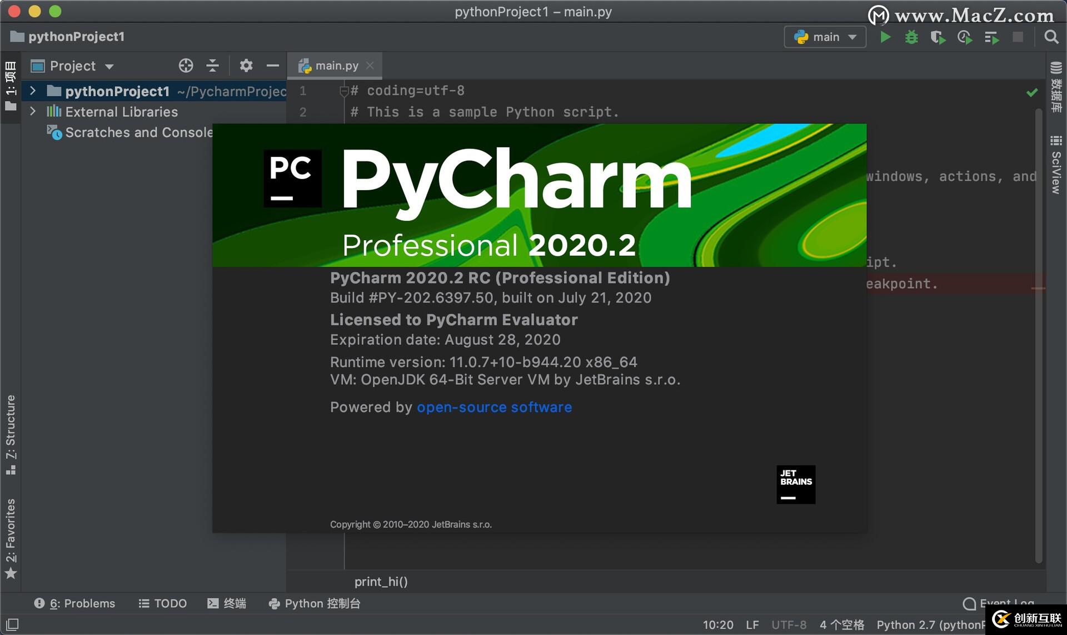
Task: Open Search Everywhere magnifier
Action: click(1051, 37)
